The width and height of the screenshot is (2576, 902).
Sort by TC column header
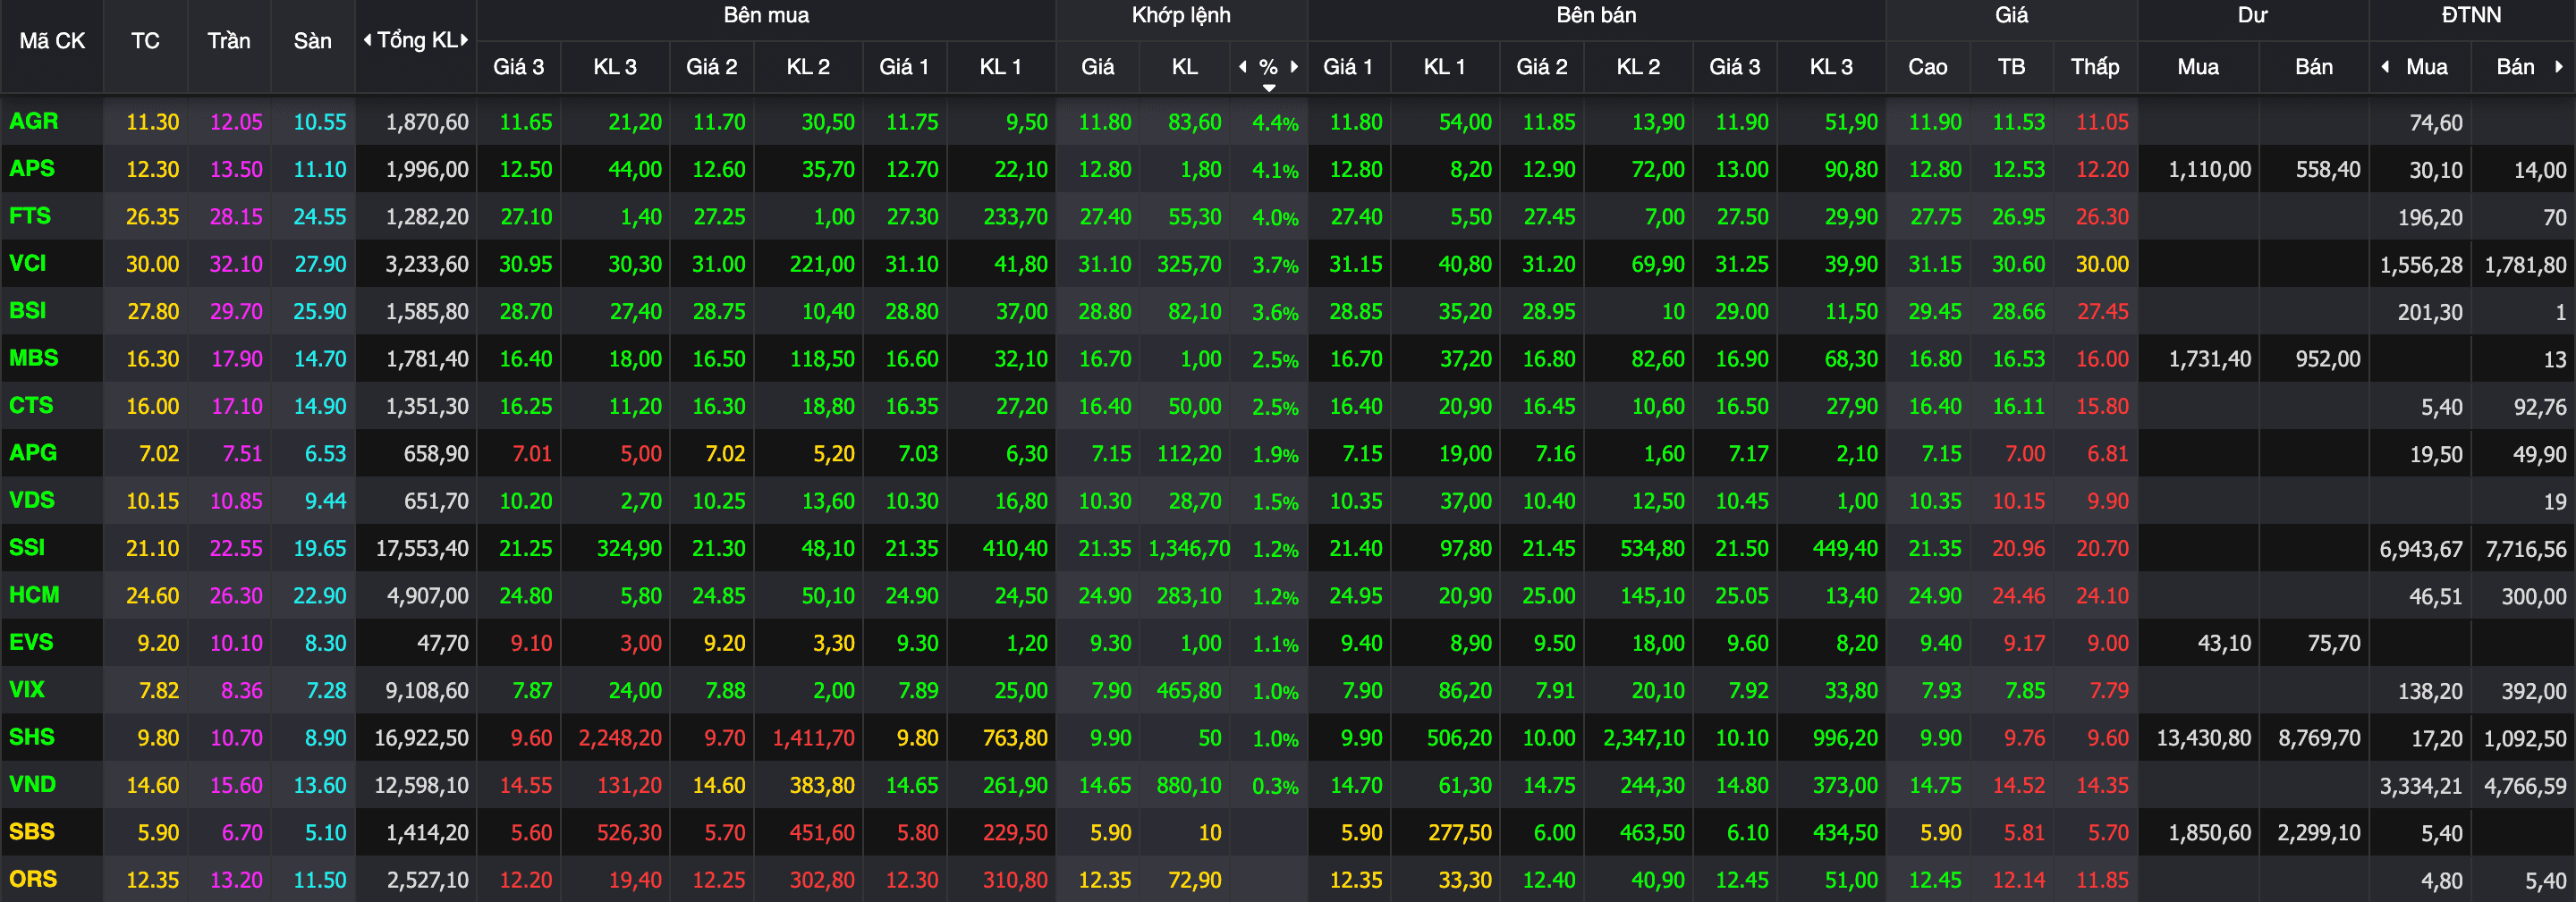click(x=145, y=41)
